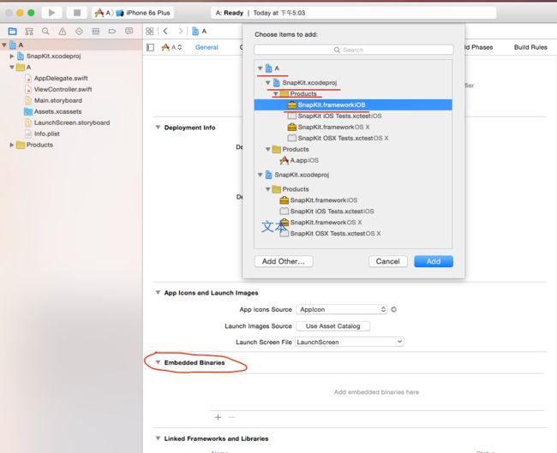Go back in editor history

click(165, 31)
